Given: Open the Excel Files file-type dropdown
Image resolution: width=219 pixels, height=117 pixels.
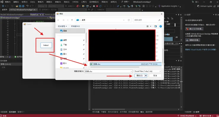Looking at the screenshot, I should 148,71.
